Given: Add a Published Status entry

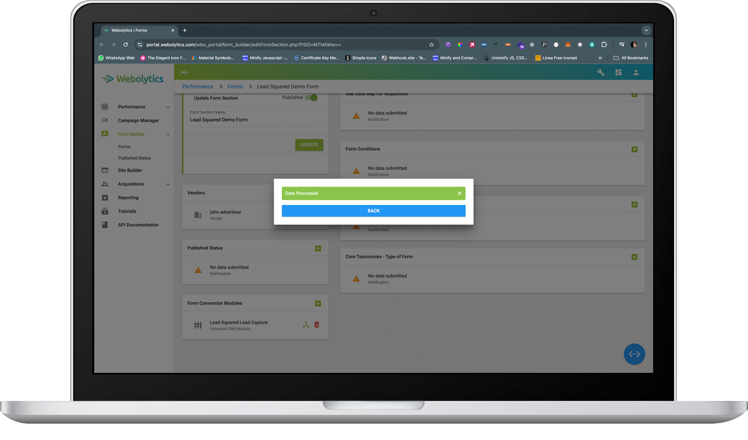Looking at the screenshot, I should tap(318, 248).
